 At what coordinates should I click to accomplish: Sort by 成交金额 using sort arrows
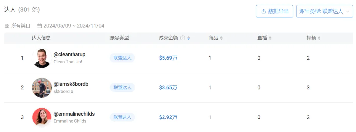coord(189,38)
